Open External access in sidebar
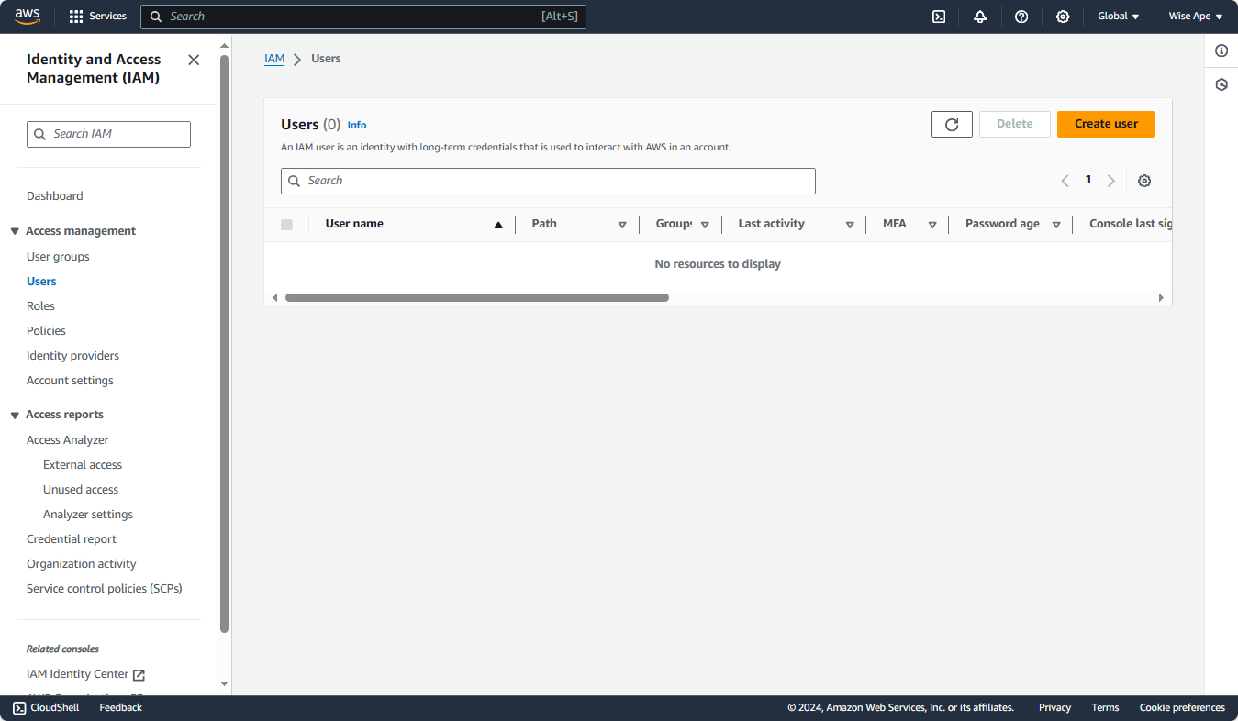The height and width of the screenshot is (721, 1238). tap(83, 465)
